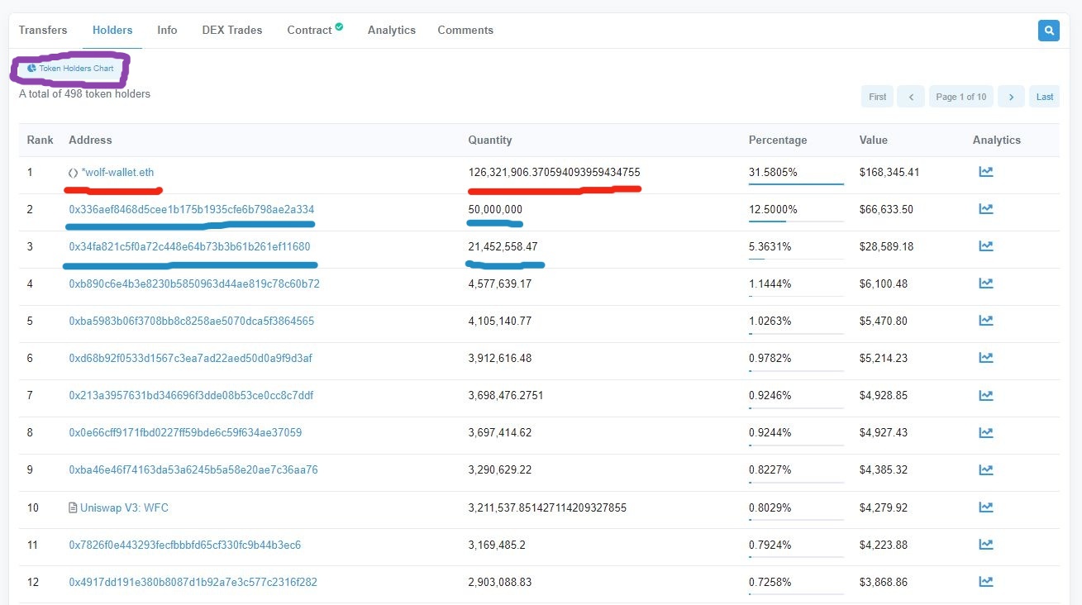Click the Analytics column header
The width and height of the screenshot is (1082, 605).
pos(997,140)
